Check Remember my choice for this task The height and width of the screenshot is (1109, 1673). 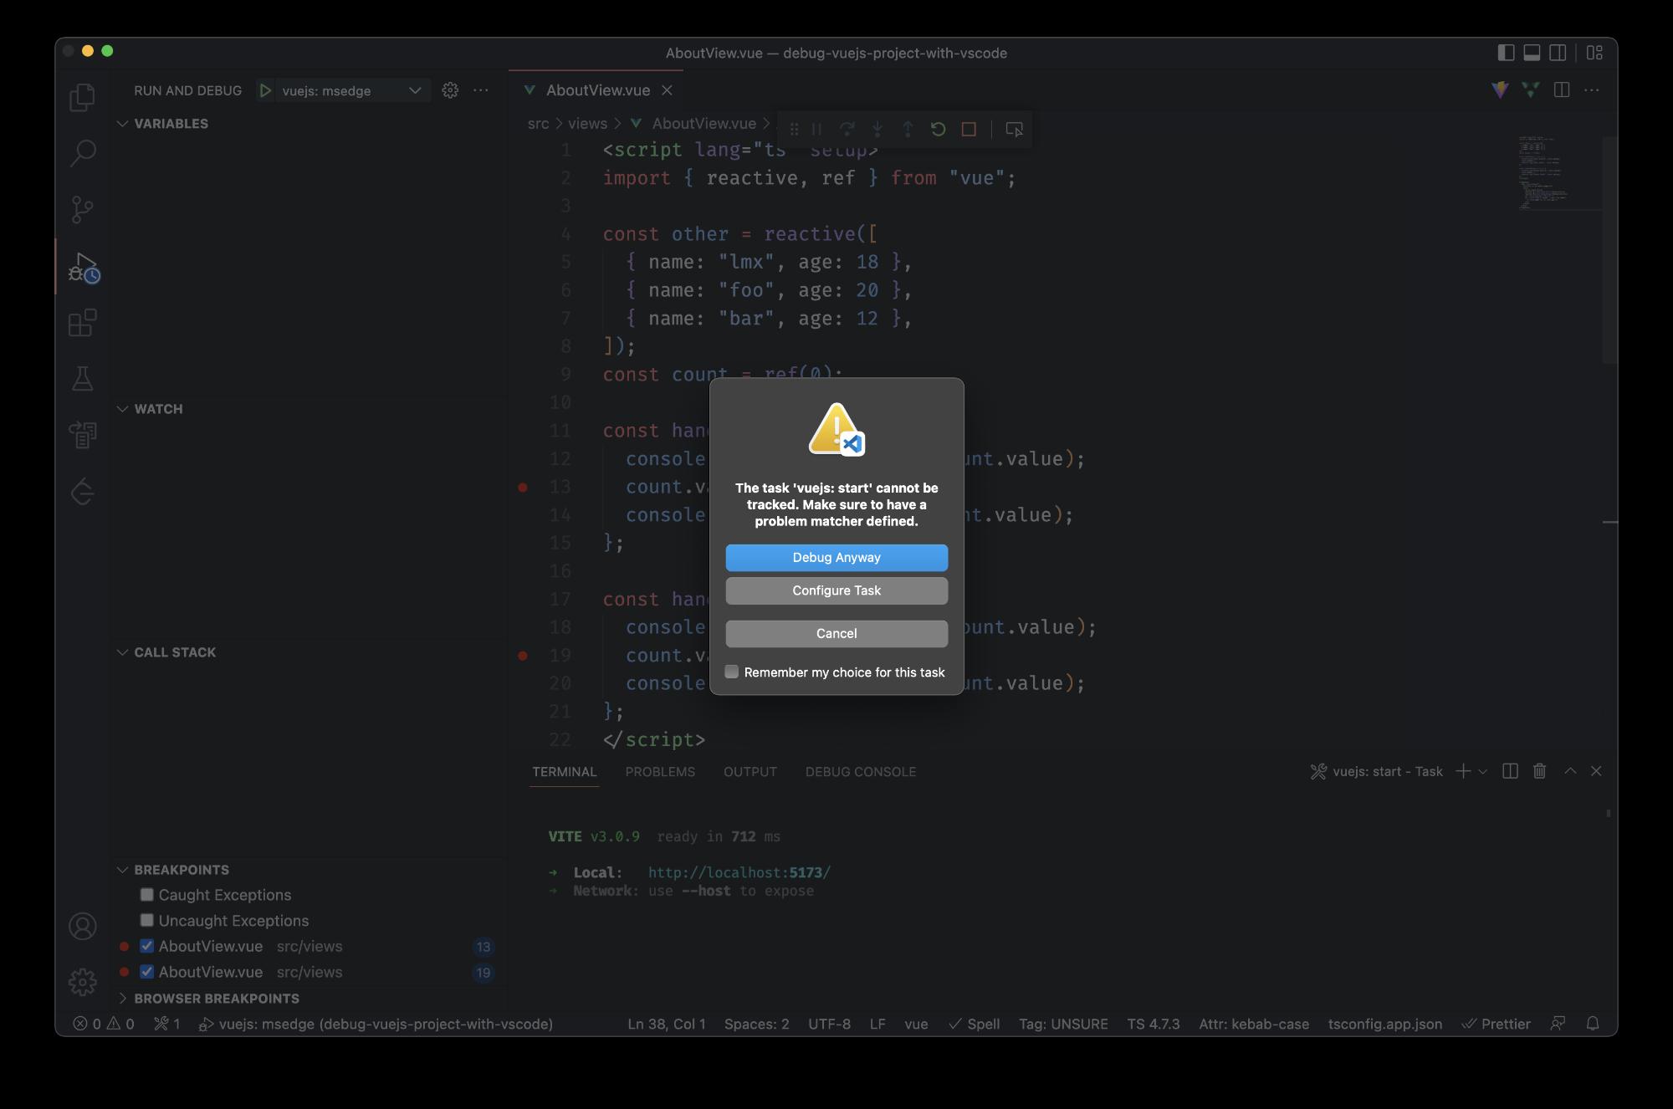[732, 672]
